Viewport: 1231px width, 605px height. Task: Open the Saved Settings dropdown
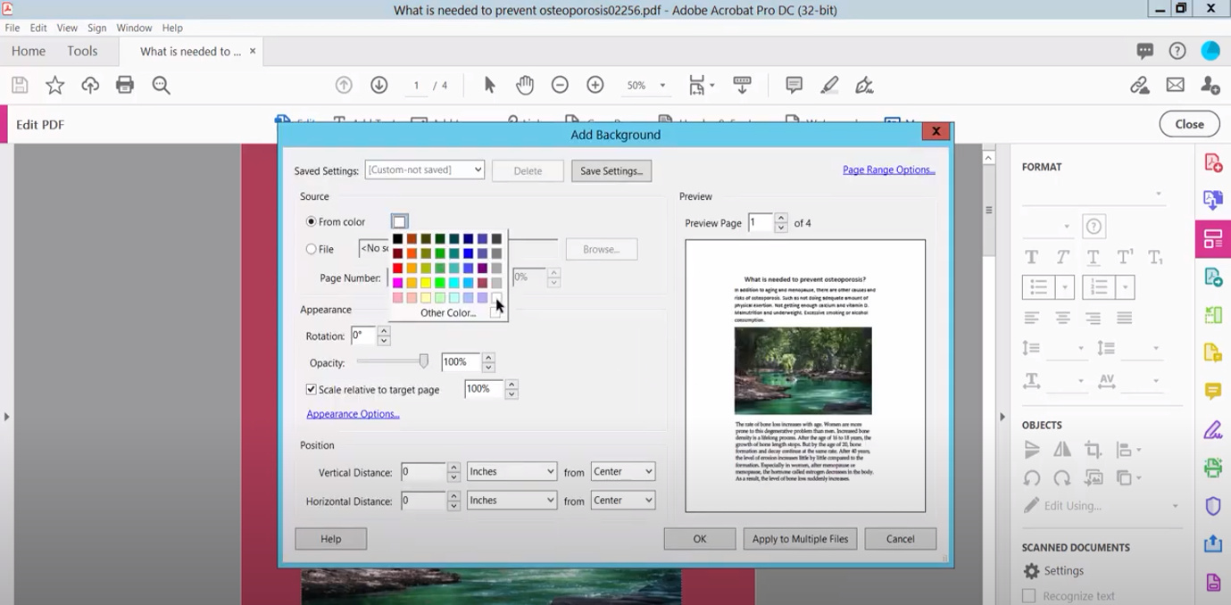click(424, 170)
